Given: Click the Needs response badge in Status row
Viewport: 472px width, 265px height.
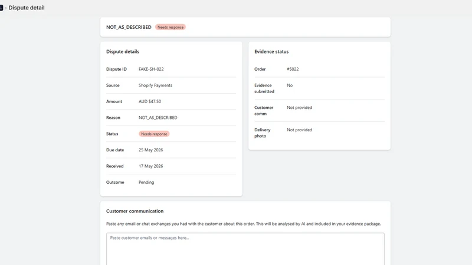Looking at the screenshot, I should (154, 134).
